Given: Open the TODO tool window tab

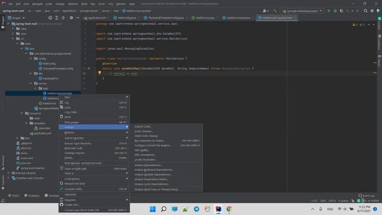Looking at the screenshot, I should click(13, 195).
